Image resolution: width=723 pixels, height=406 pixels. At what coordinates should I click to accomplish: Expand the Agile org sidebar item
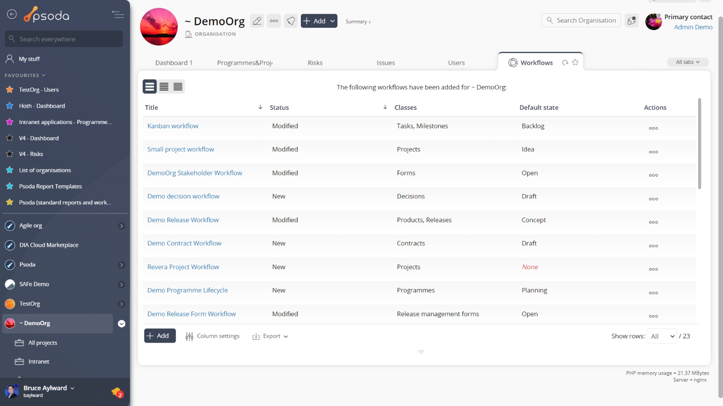(x=121, y=226)
